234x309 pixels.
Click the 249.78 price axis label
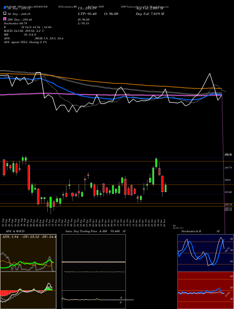point(228,168)
